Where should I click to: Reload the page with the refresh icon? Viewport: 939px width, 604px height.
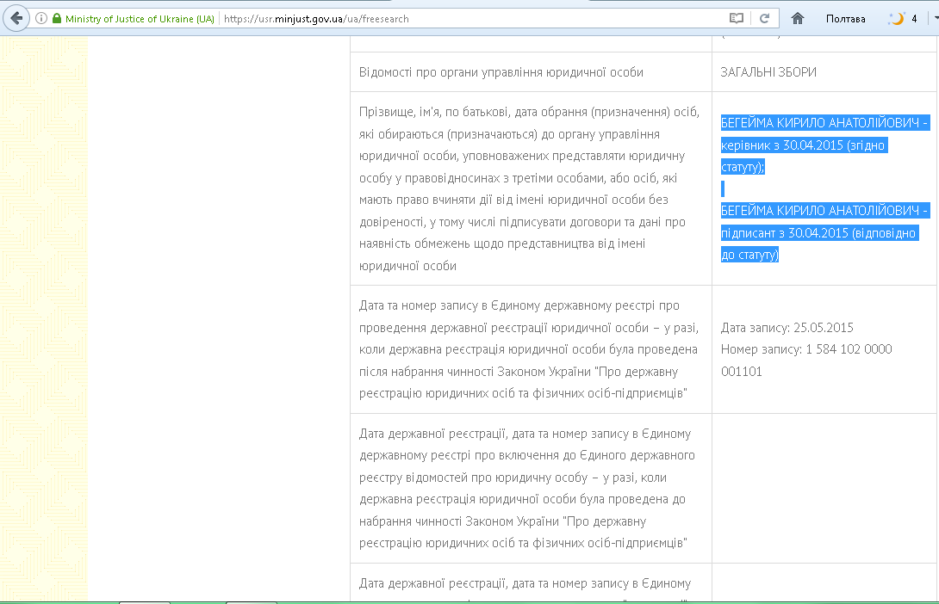point(763,18)
